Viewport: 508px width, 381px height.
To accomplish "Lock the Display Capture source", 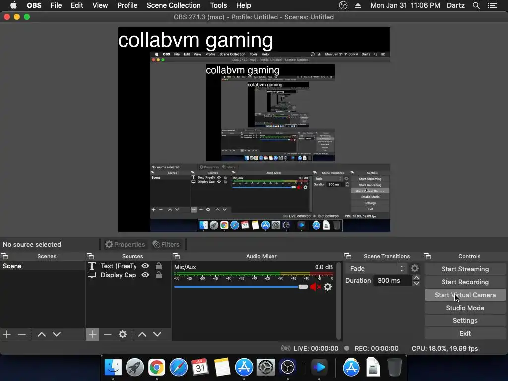I will [158, 275].
